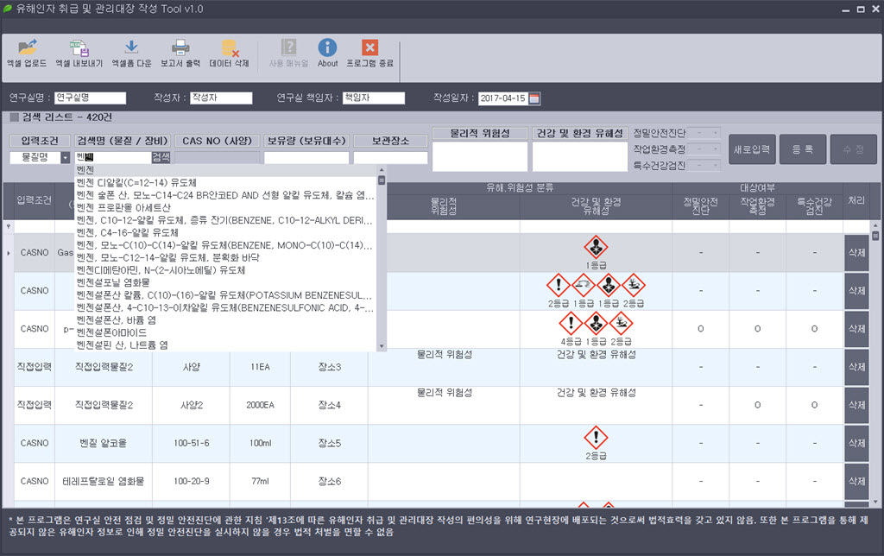Select the 100-20-9 CAS number cell
This screenshot has height=556, width=884.
(x=191, y=481)
